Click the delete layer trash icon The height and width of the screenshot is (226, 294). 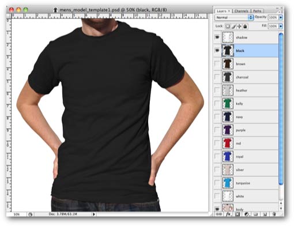coord(274,214)
